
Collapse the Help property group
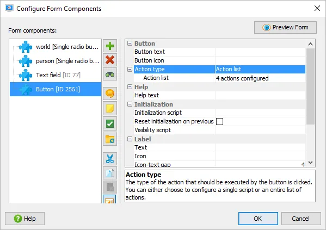130,86
